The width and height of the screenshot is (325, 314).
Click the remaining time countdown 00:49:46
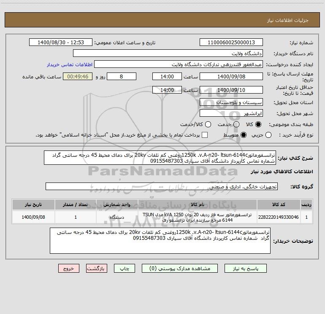78,76
